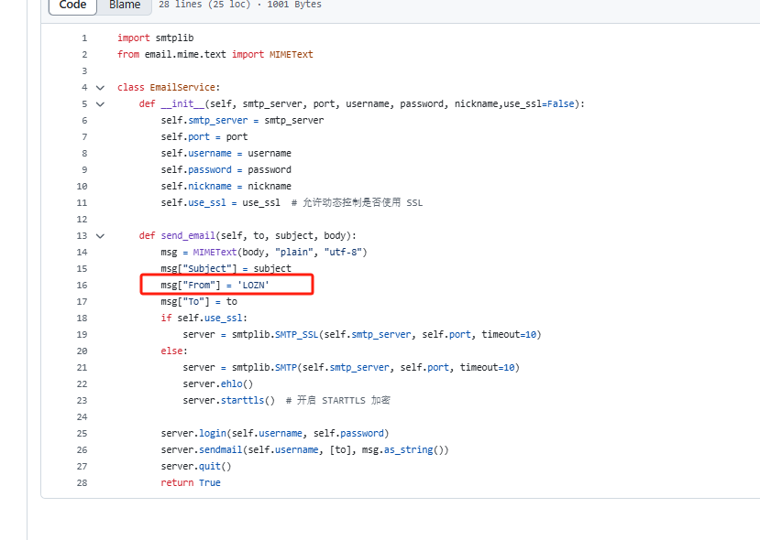Switch to the Blame tab

[125, 5]
